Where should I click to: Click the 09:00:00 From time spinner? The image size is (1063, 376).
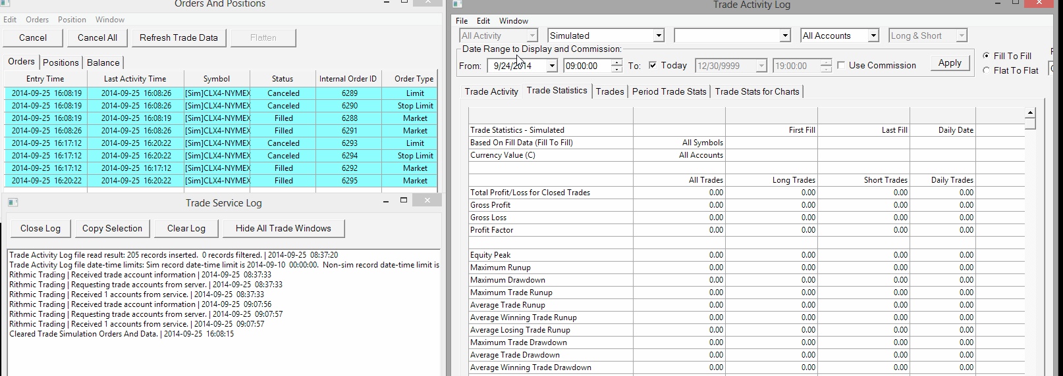pos(616,66)
